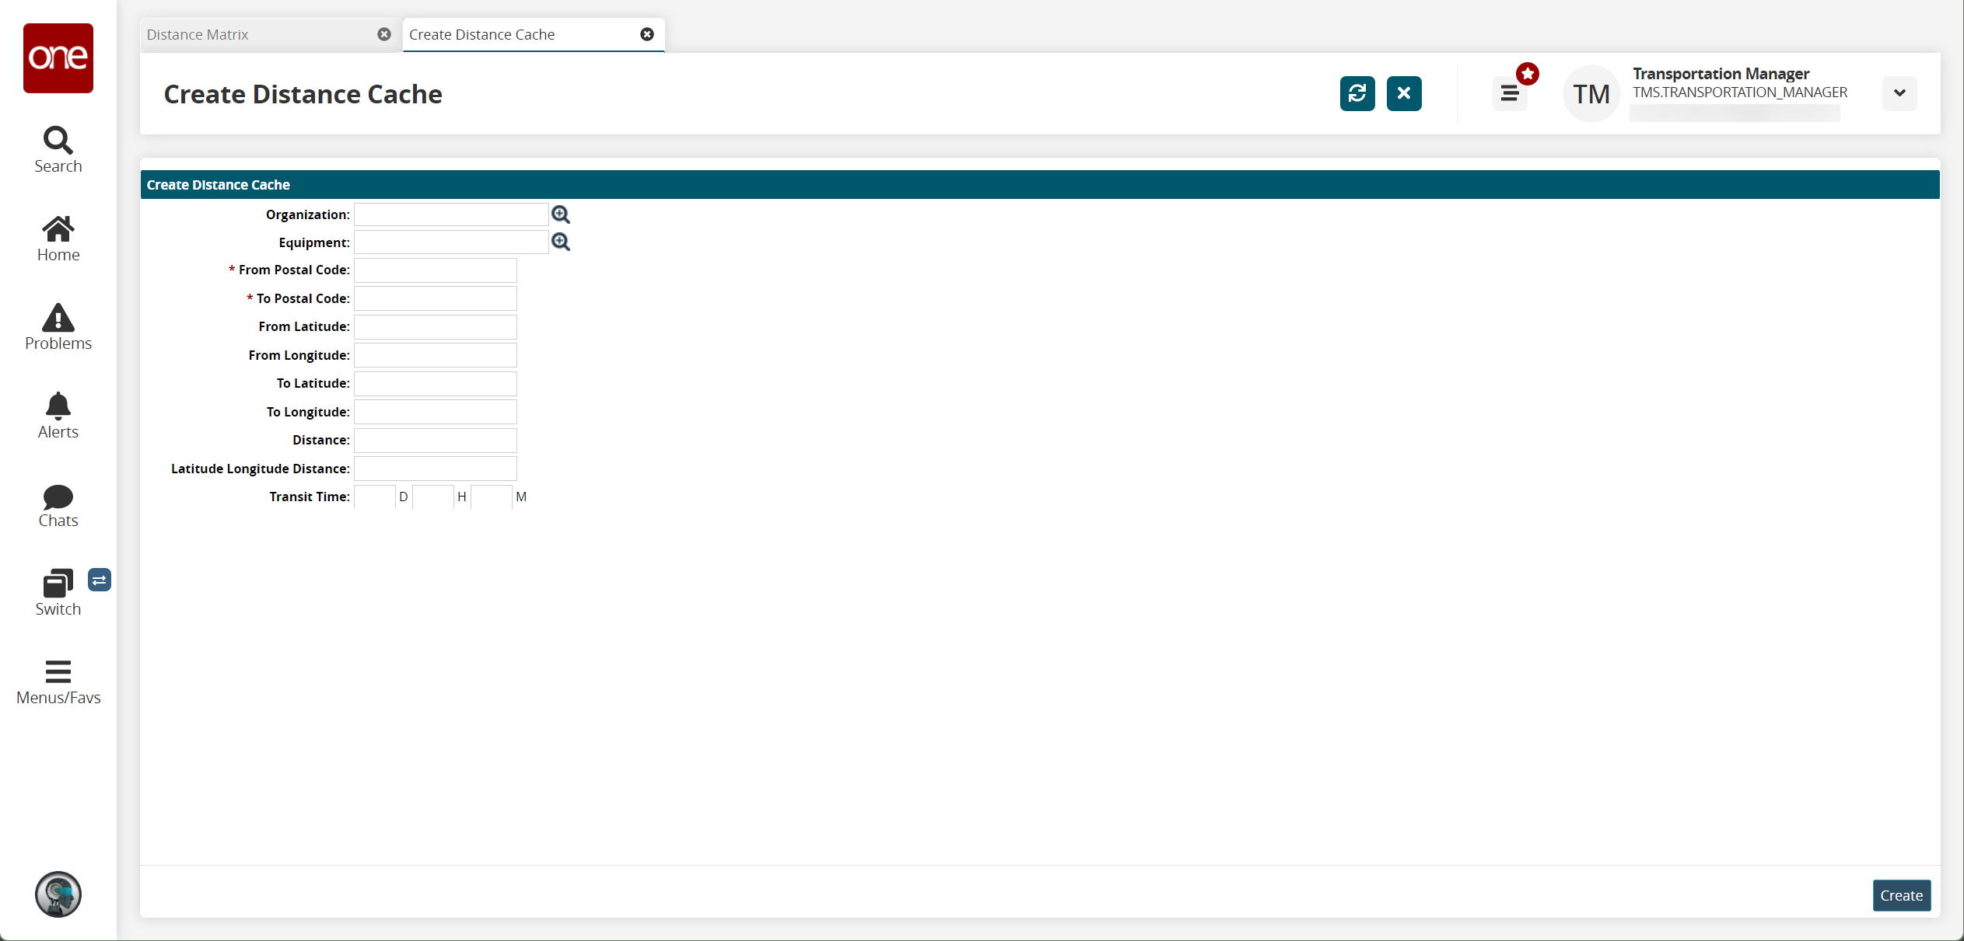Click the refresh/sync icon button
Screen dimensions: 1964x941
click(1357, 92)
